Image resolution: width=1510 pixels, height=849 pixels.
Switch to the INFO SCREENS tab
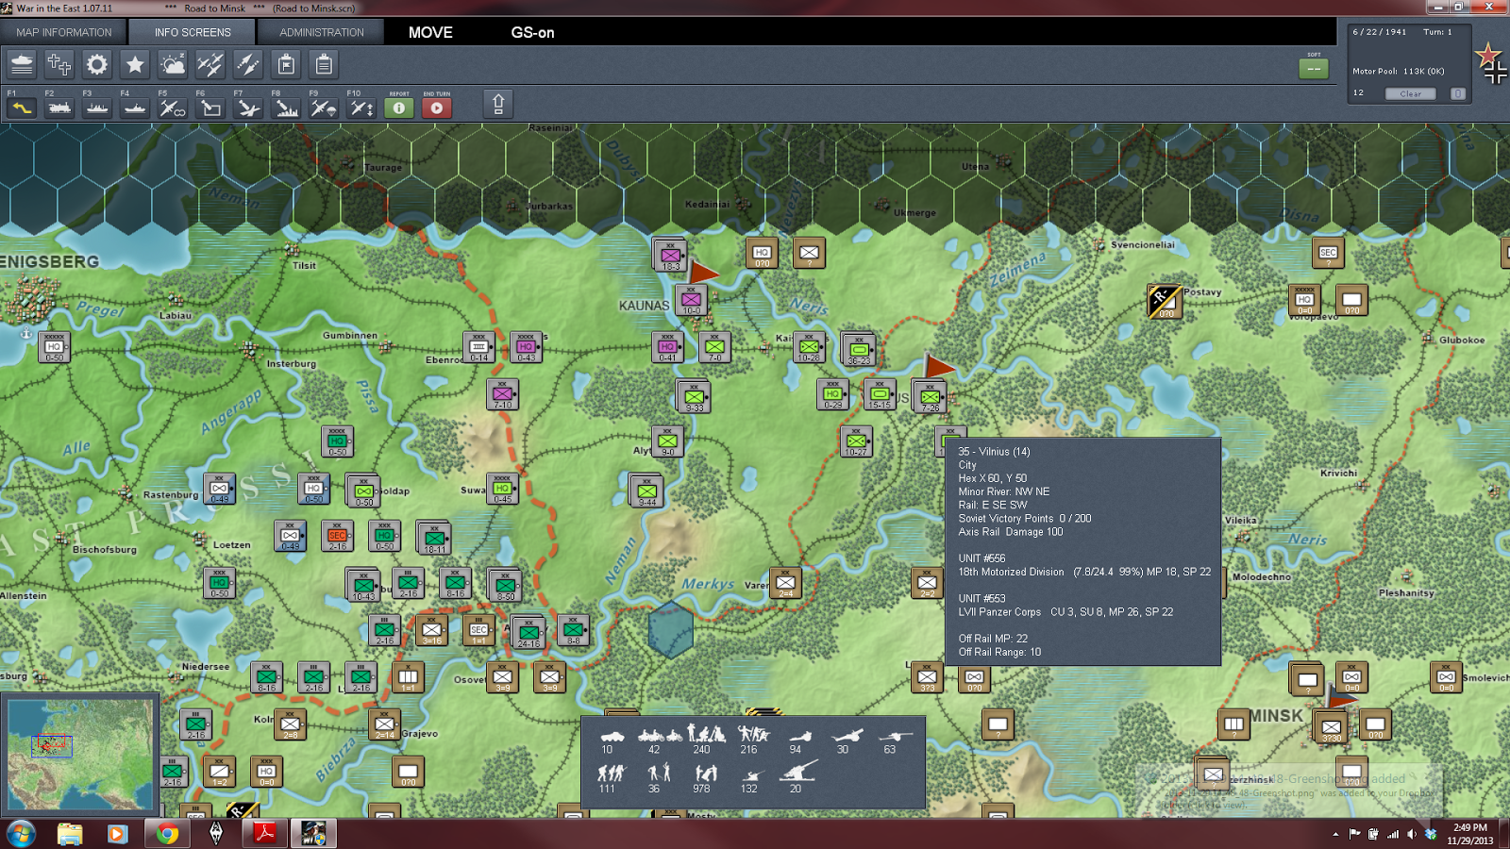[192, 31]
